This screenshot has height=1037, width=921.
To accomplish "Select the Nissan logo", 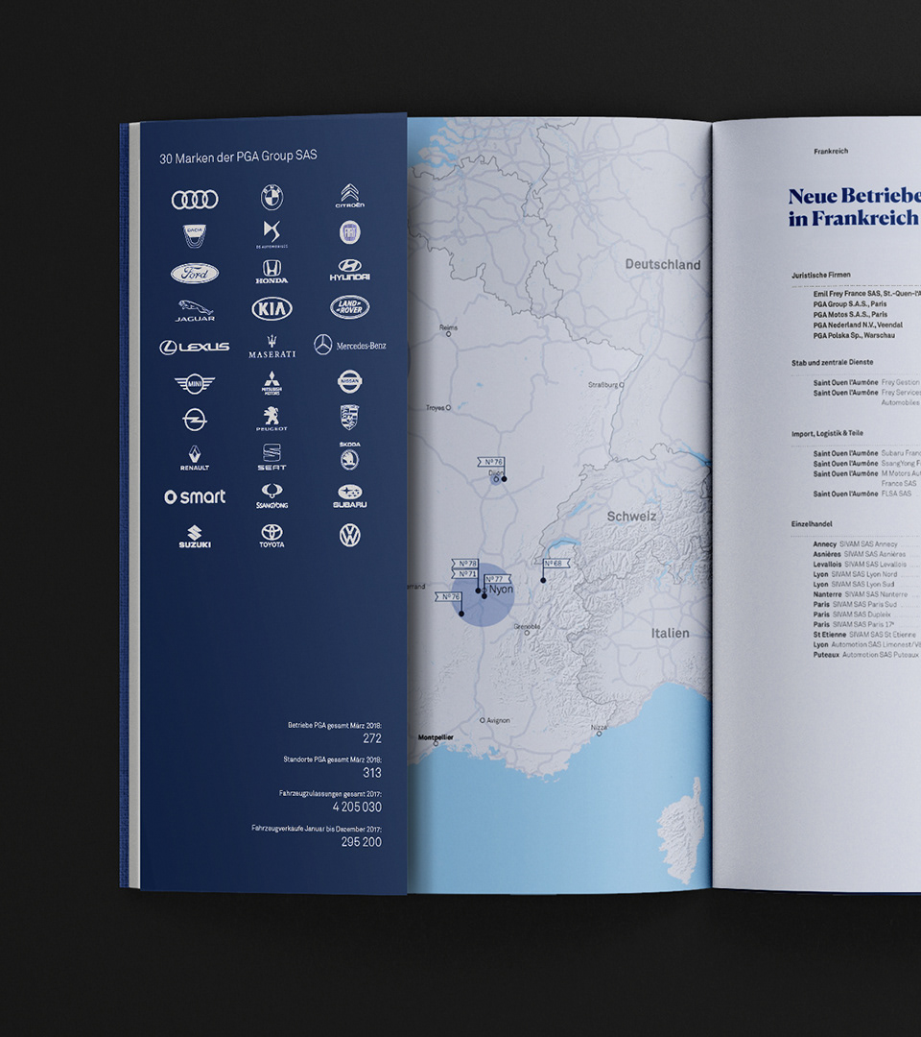I will pyautogui.click(x=349, y=381).
